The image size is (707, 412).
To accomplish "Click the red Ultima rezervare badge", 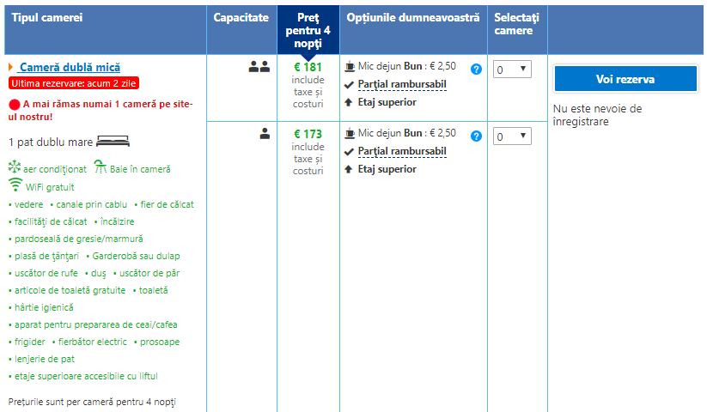I will pos(73,83).
